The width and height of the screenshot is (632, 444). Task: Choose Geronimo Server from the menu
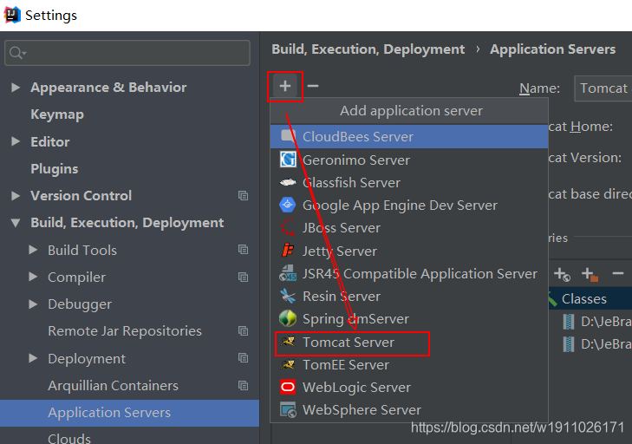click(409, 160)
